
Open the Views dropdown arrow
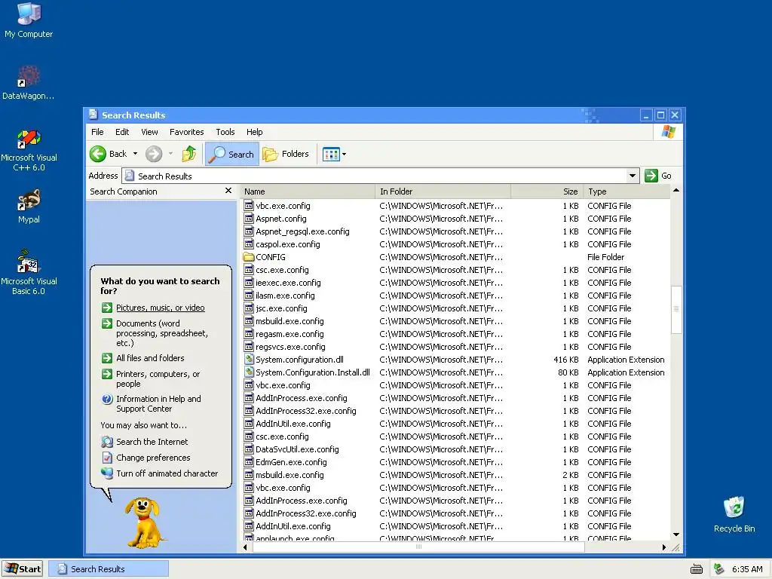[344, 154]
